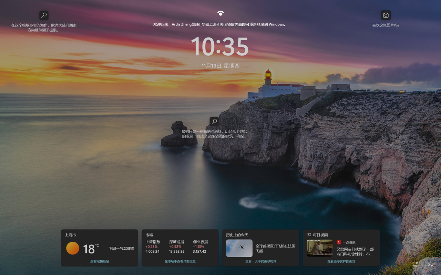This screenshot has height=275, width=441.
Task: Click the camera icon for 喜欢这张图片吗
Action: tap(386, 15)
